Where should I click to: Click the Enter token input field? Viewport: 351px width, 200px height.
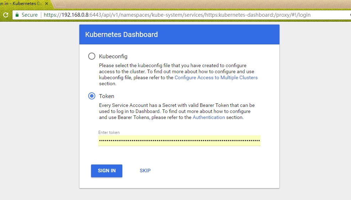point(179,140)
